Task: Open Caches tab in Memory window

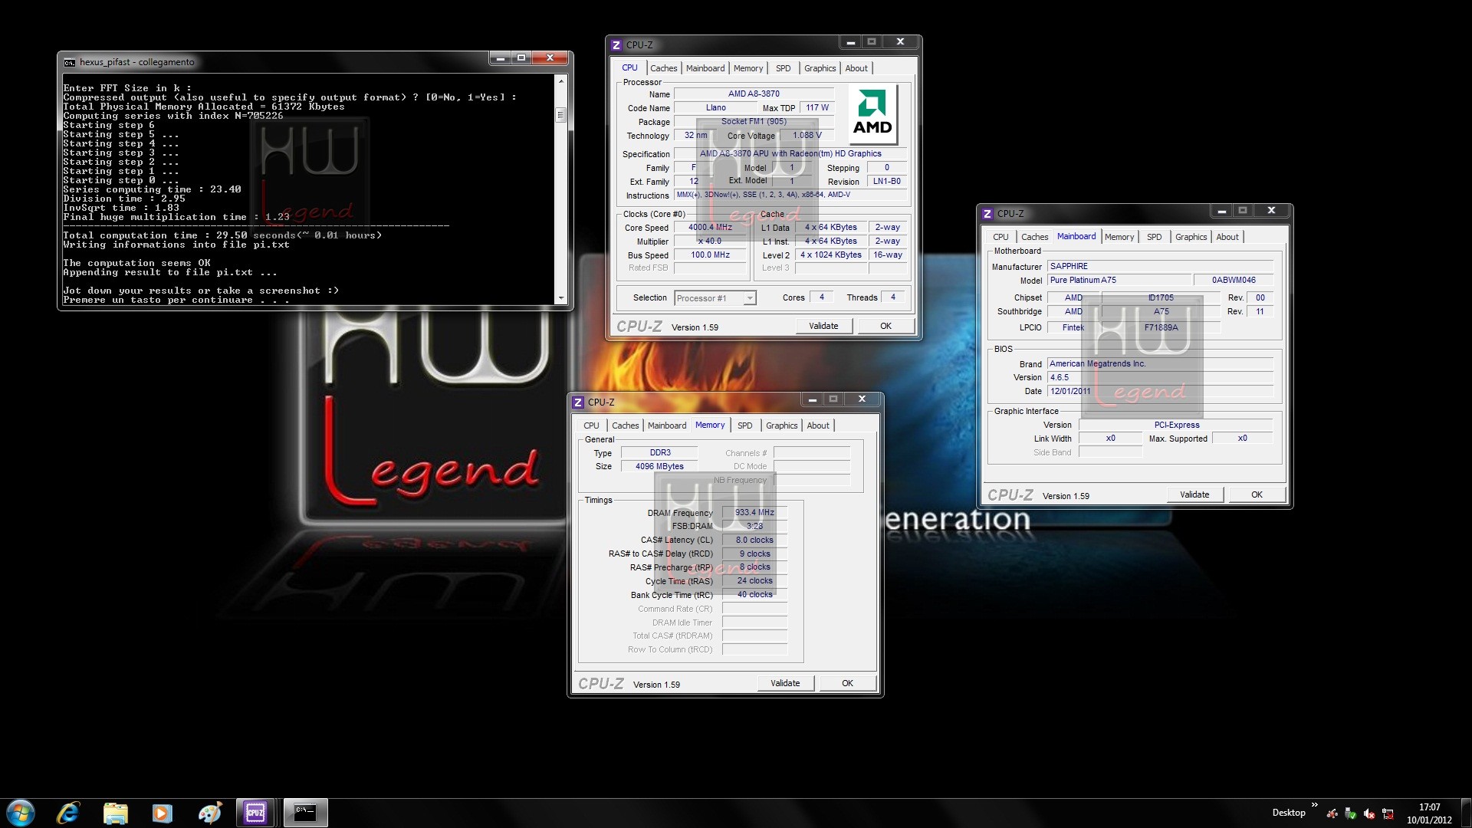Action: point(625,426)
